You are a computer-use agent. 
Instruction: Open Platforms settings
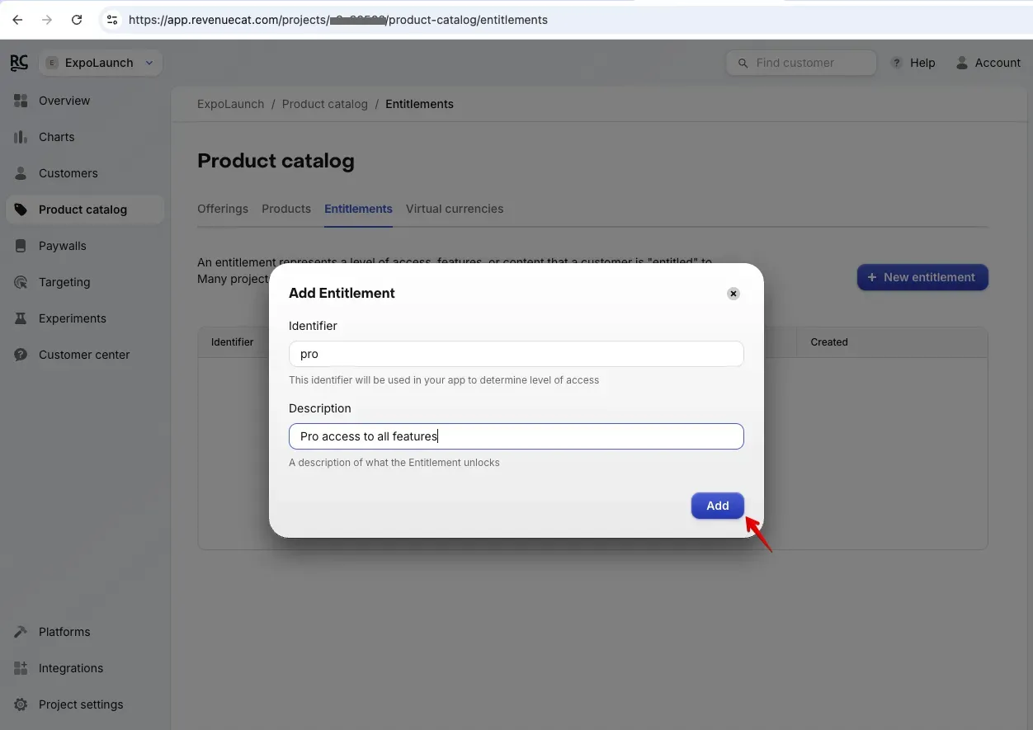tap(64, 632)
